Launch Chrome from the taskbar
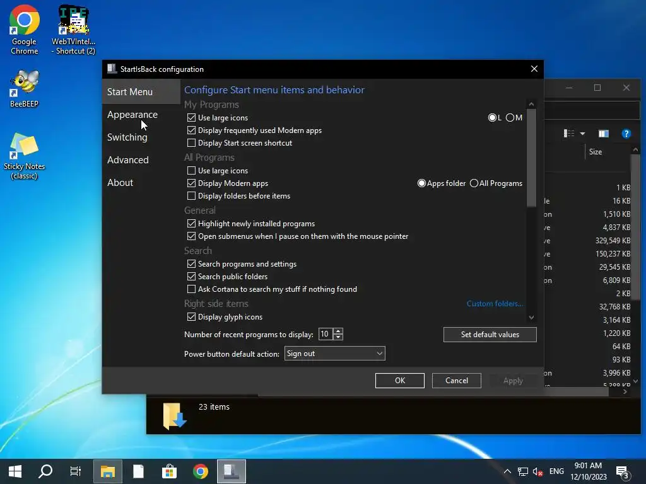This screenshot has height=484, width=646. click(201, 471)
